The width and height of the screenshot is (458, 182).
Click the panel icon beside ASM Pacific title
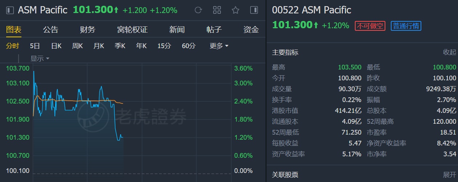[11, 10]
